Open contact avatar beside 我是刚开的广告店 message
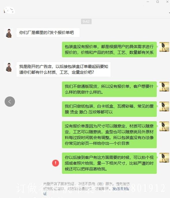This screenshot has height=198, width=170. [x=9, y=67]
